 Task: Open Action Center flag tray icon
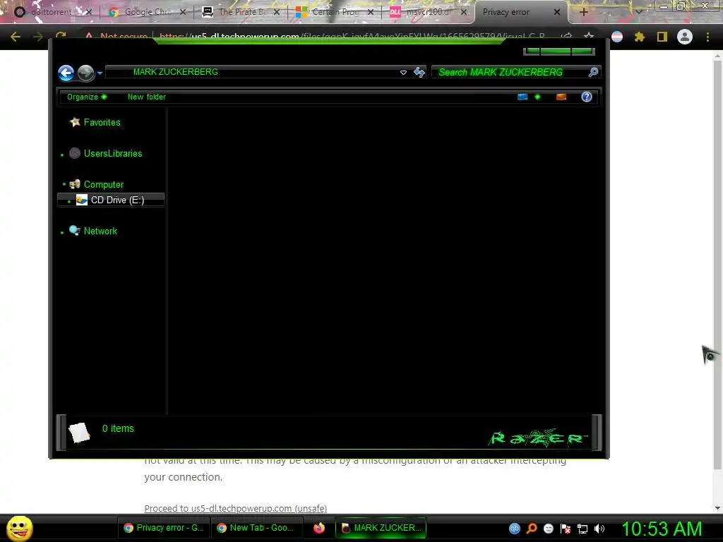point(566,529)
